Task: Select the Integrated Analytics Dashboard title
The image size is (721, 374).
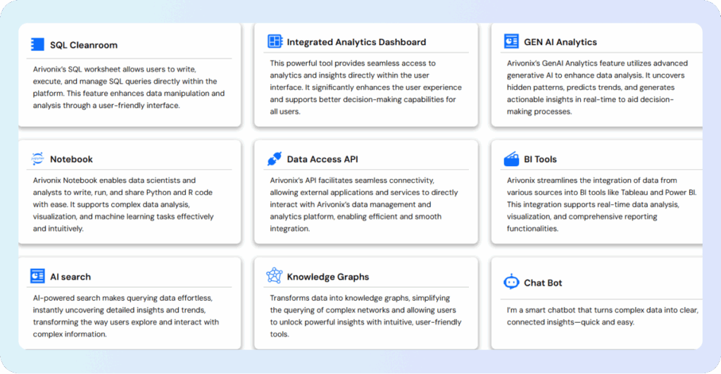Action: click(356, 42)
